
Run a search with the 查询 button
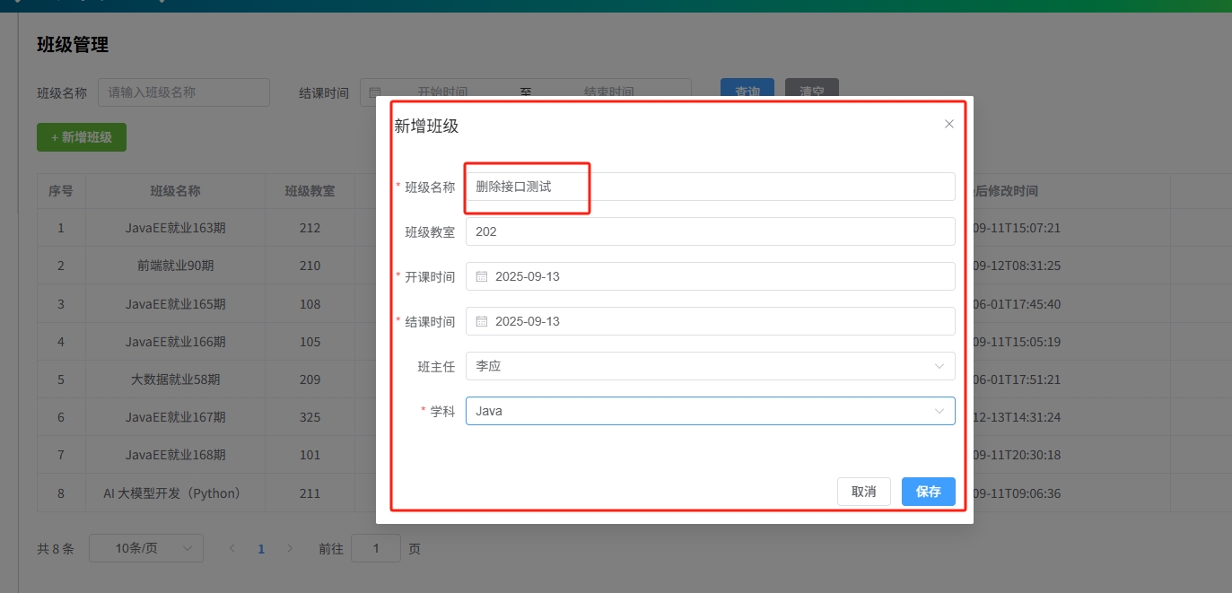[747, 92]
